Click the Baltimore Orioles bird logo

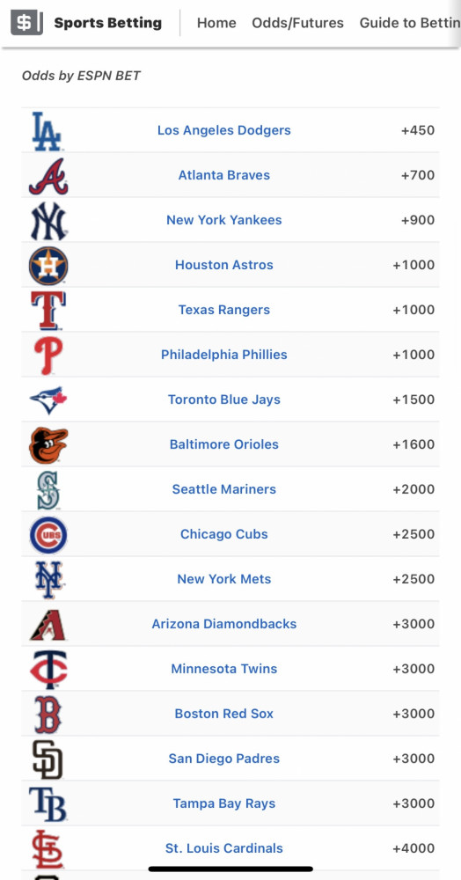(x=48, y=445)
